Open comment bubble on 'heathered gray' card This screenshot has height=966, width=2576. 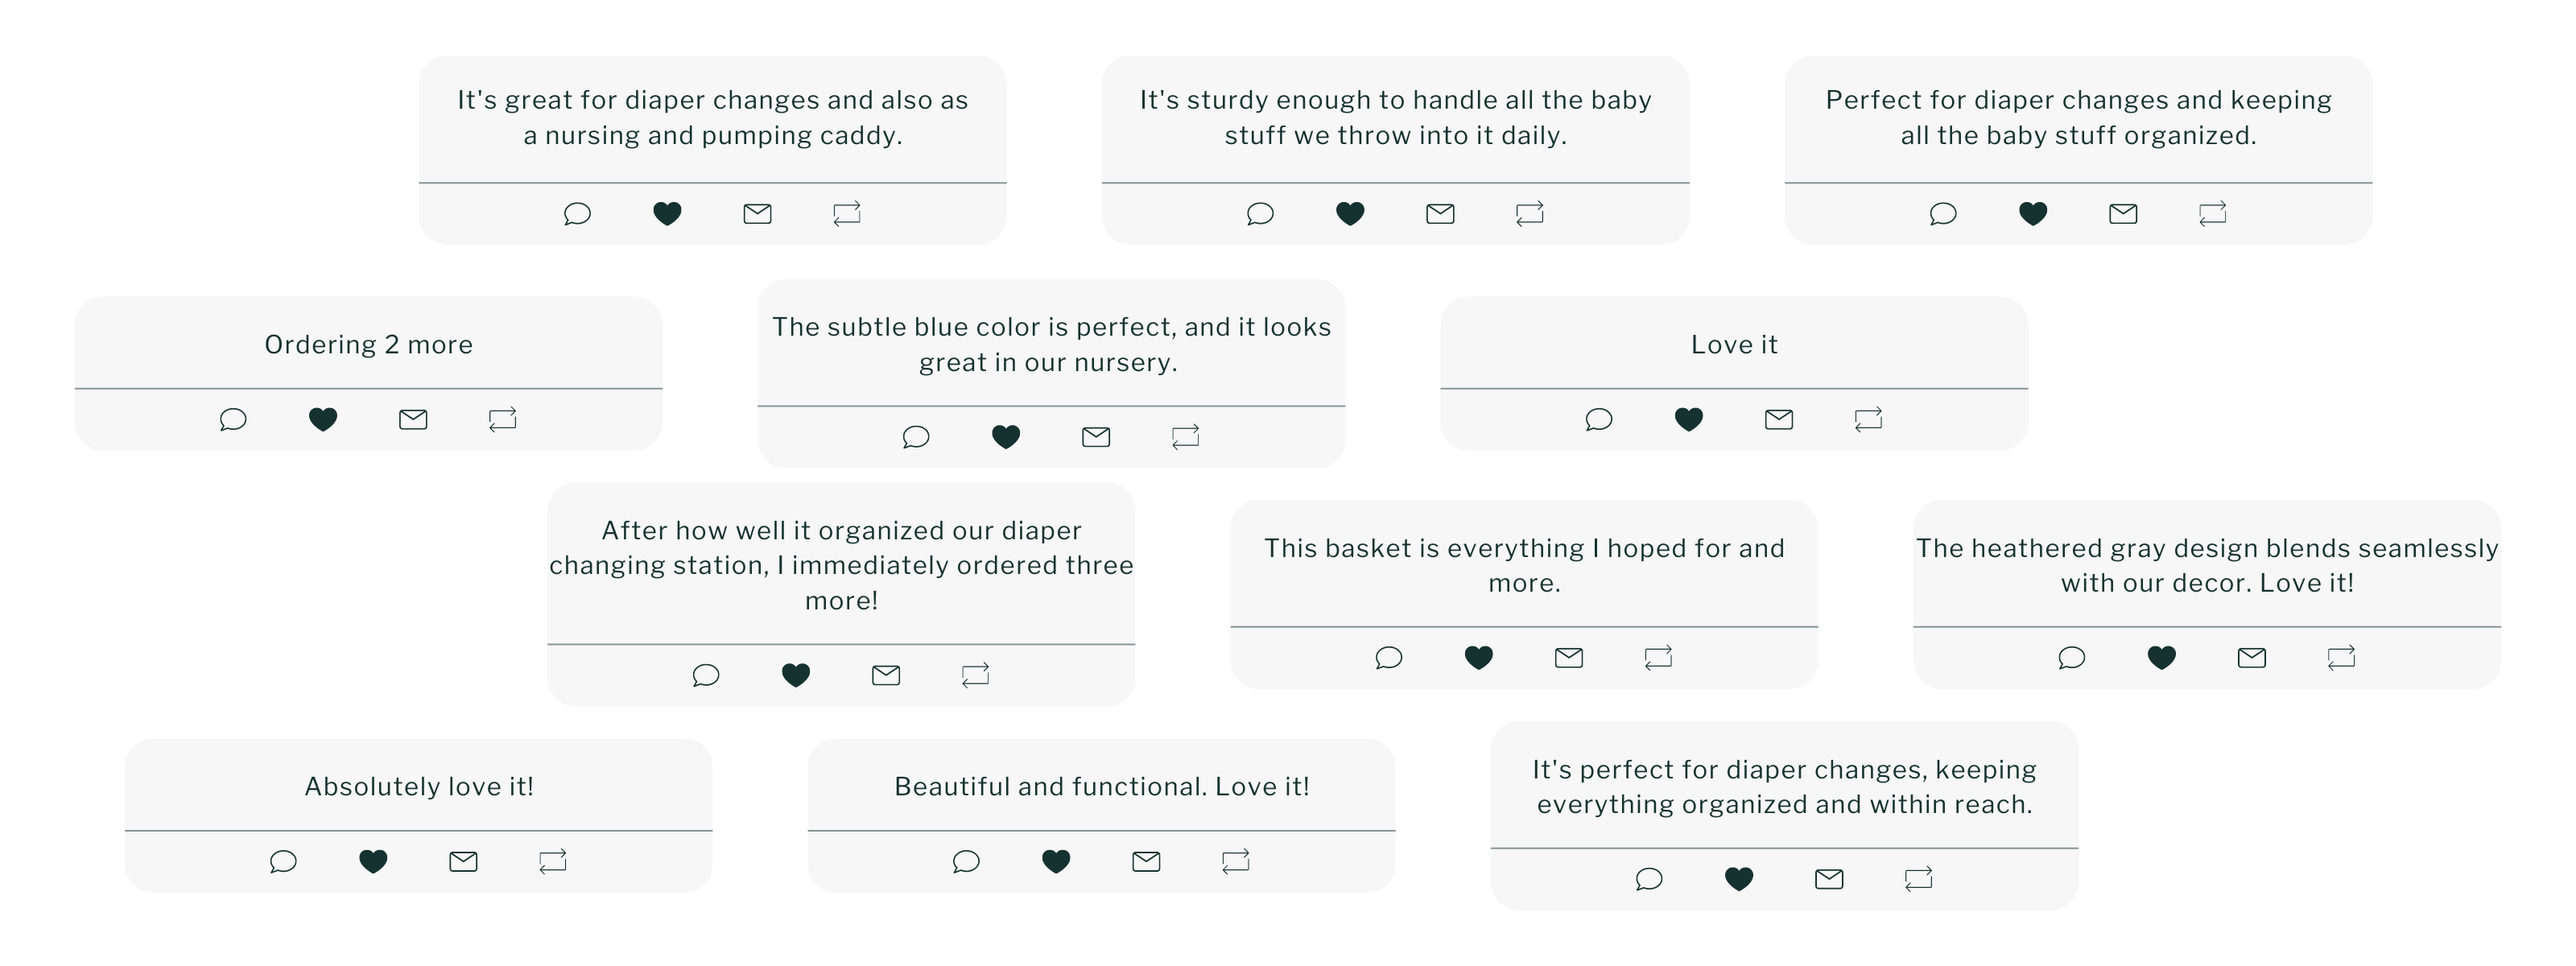[2072, 657]
